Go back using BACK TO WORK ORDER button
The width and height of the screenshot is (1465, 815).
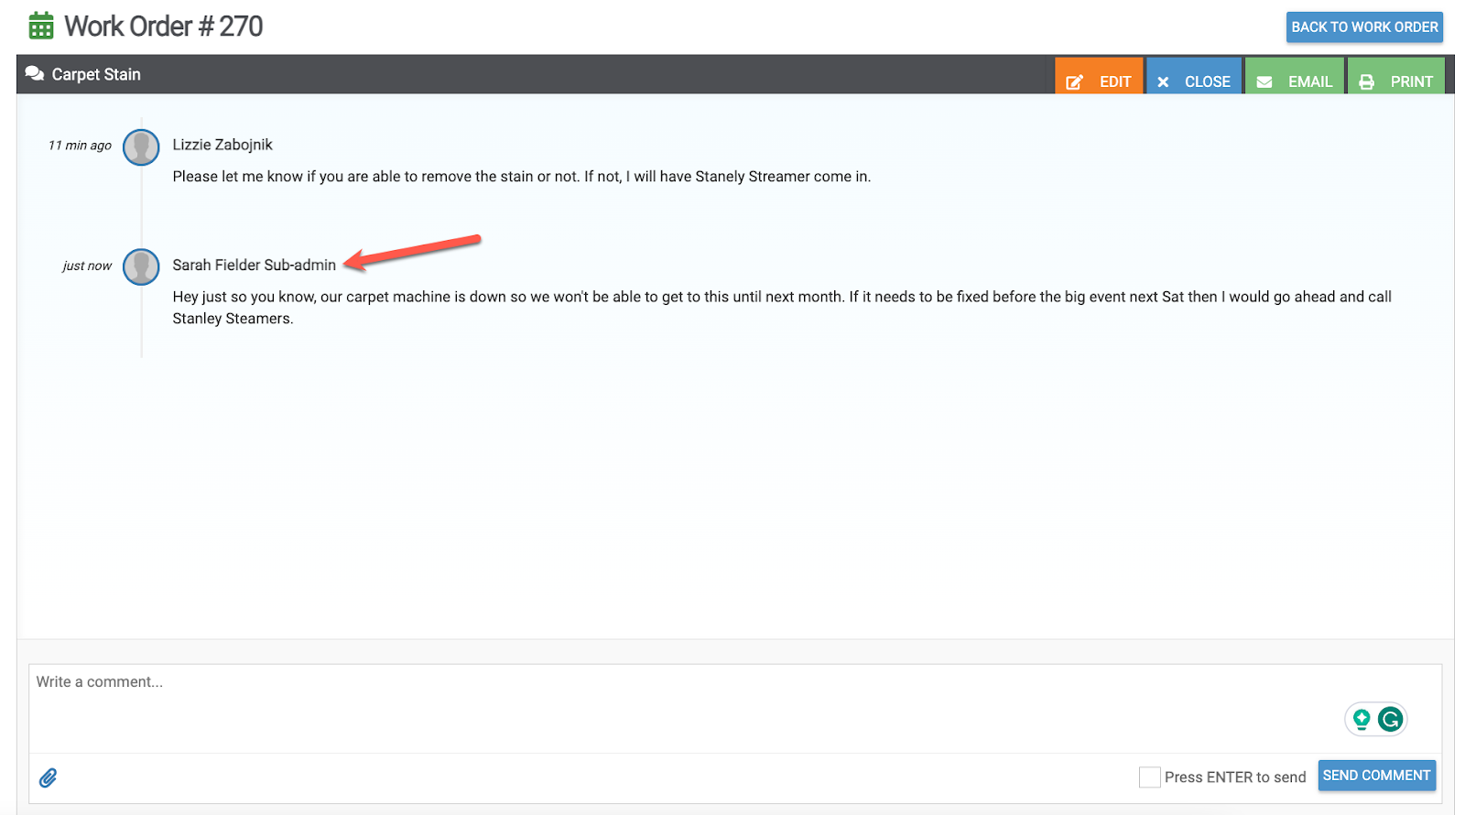click(x=1363, y=27)
